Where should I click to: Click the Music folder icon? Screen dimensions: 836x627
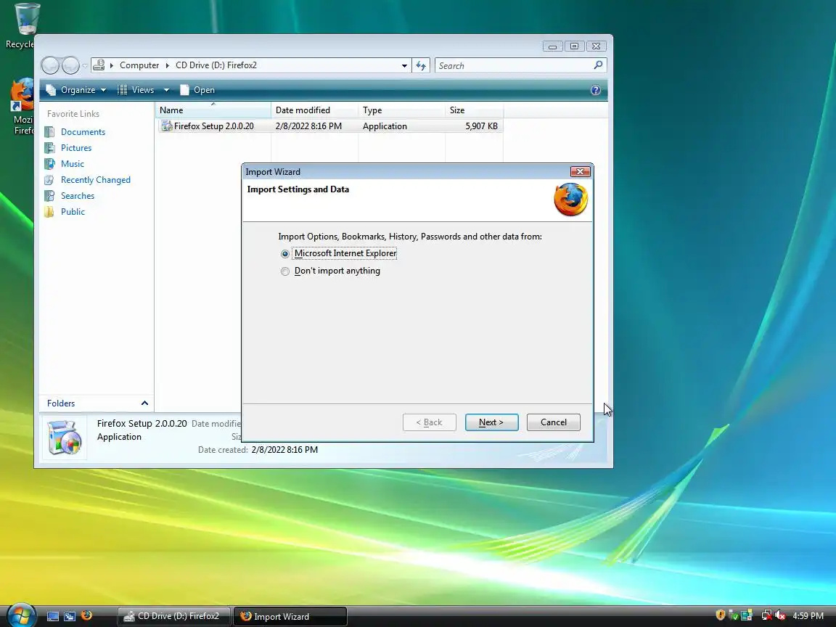[49, 164]
